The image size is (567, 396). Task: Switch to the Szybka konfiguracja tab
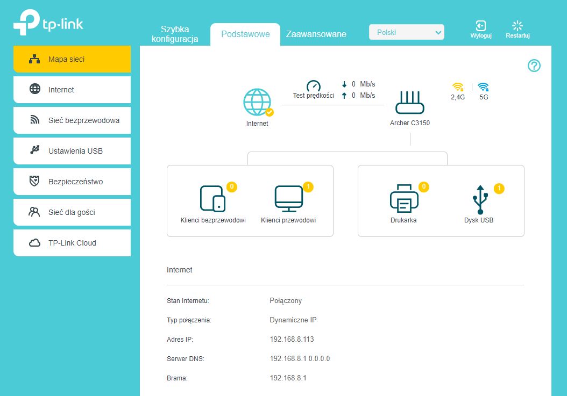(175, 34)
